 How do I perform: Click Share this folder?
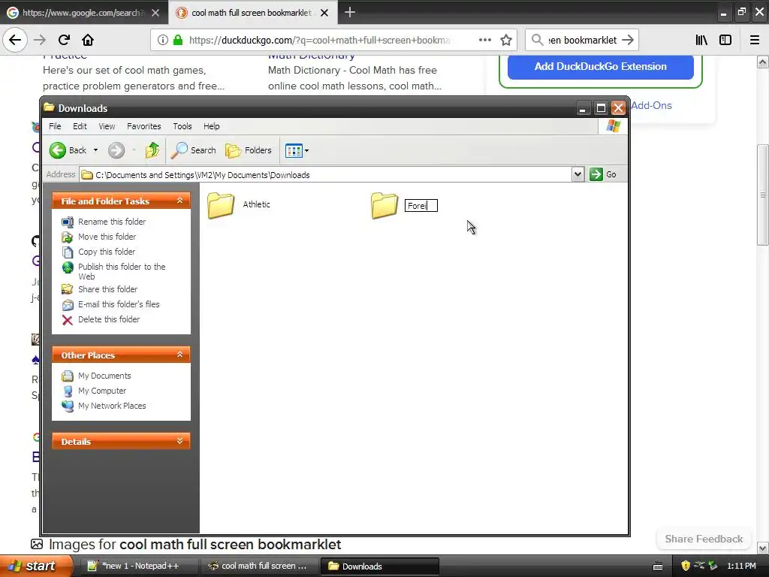click(107, 289)
